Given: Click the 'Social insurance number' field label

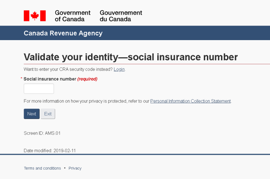Looking at the screenshot, I should (50, 79).
